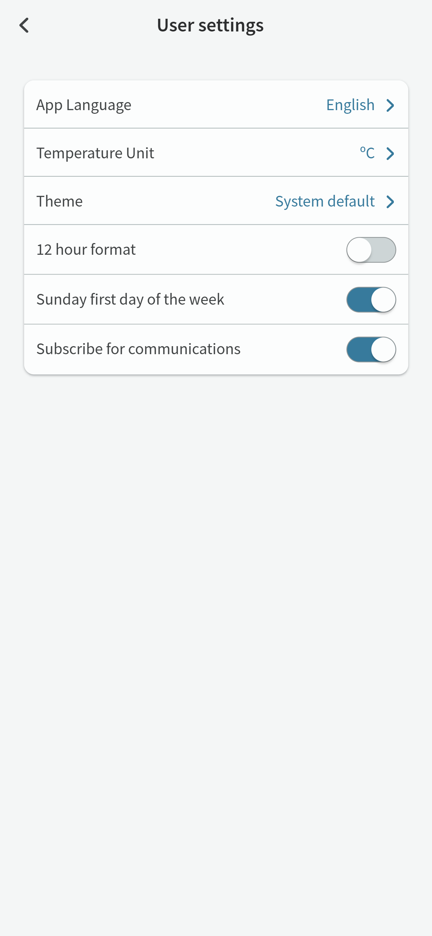The image size is (432, 936).
Task: Select the App Language label
Action: 84,105
